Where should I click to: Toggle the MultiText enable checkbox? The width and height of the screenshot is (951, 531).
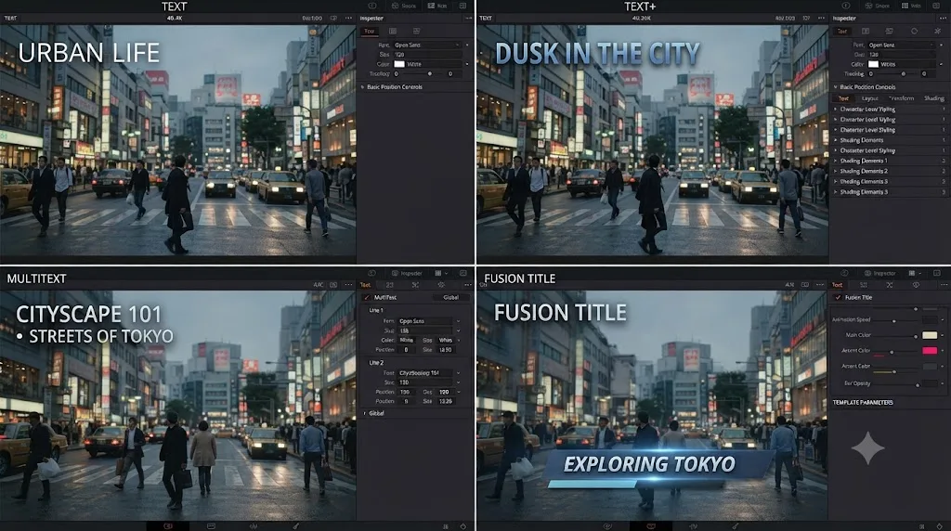(366, 298)
